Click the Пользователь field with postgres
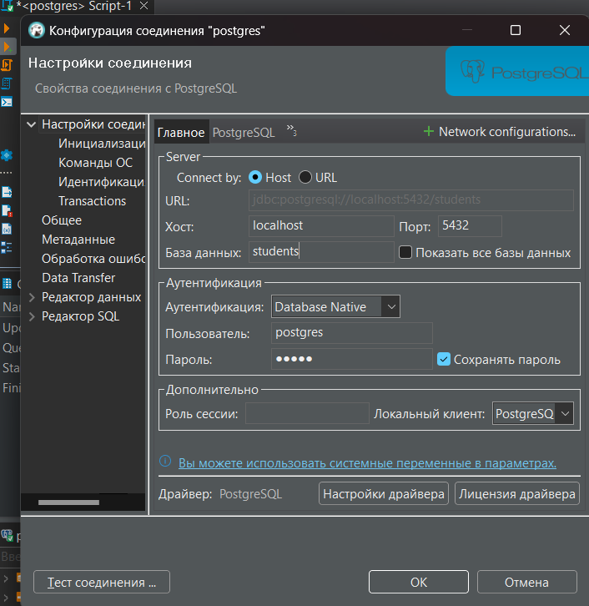589x606 pixels. point(352,333)
